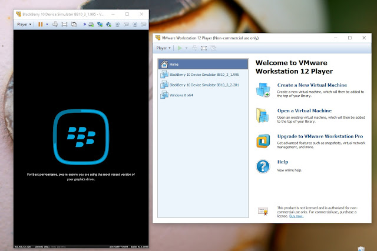This screenshot has height=251, width=377.
Task: Click the hard disk device icon
Action: (91, 25)
